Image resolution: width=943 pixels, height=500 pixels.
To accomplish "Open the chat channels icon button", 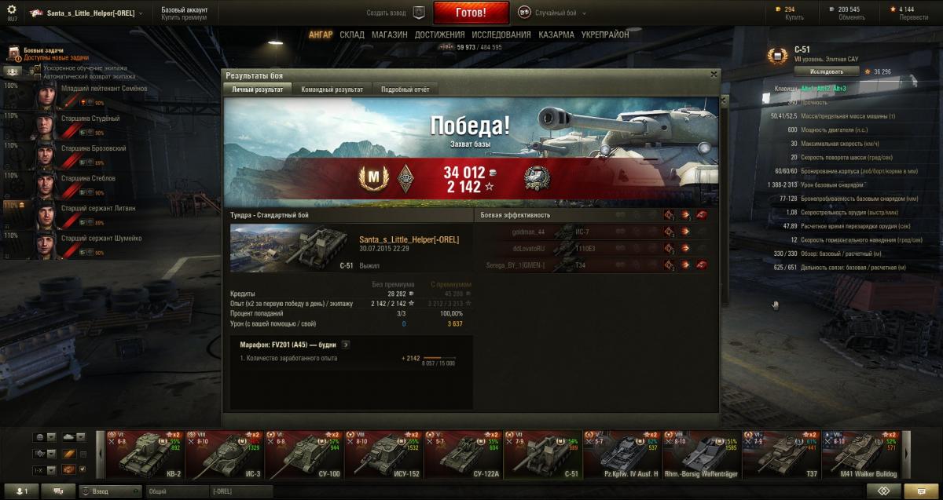I will pyautogui.click(x=57, y=491).
